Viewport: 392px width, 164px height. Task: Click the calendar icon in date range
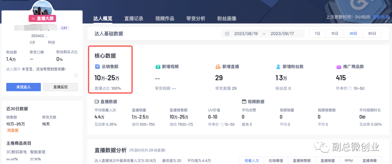227,34
